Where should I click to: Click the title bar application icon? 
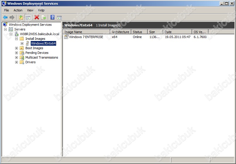(4, 3)
